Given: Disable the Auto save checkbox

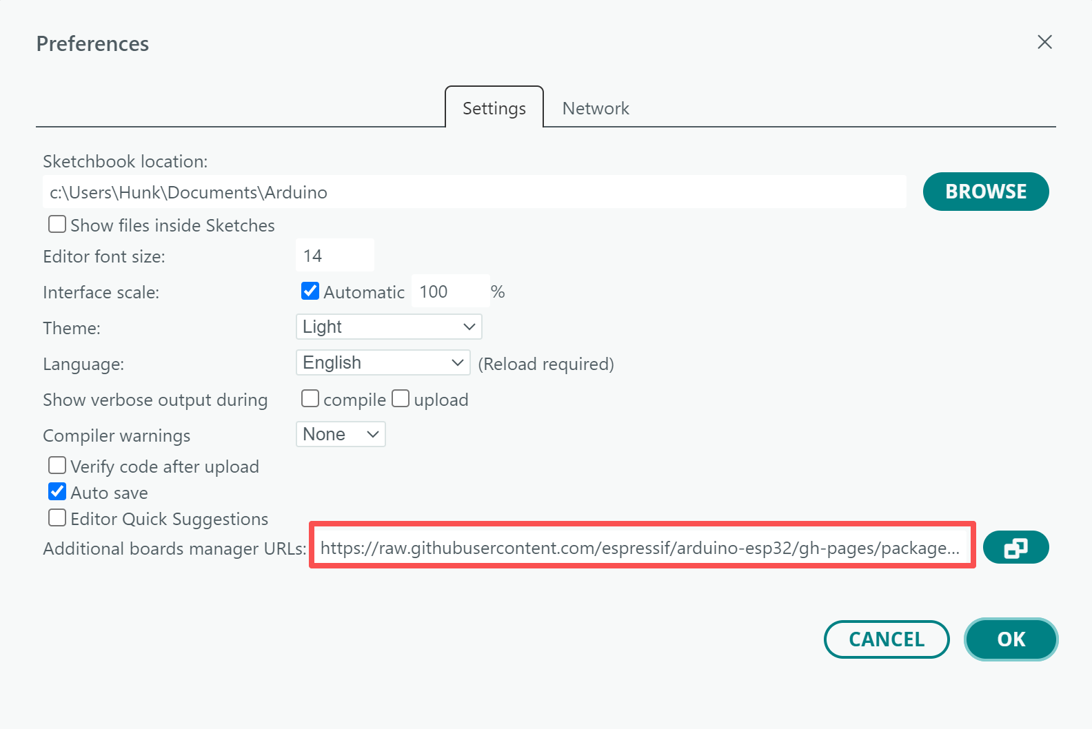Looking at the screenshot, I should click(x=57, y=492).
